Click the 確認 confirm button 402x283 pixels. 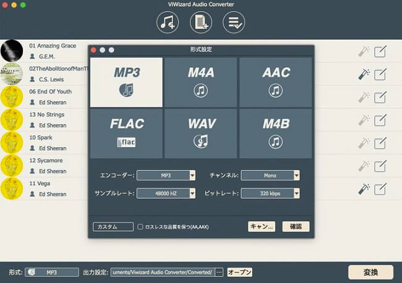pos(296,226)
